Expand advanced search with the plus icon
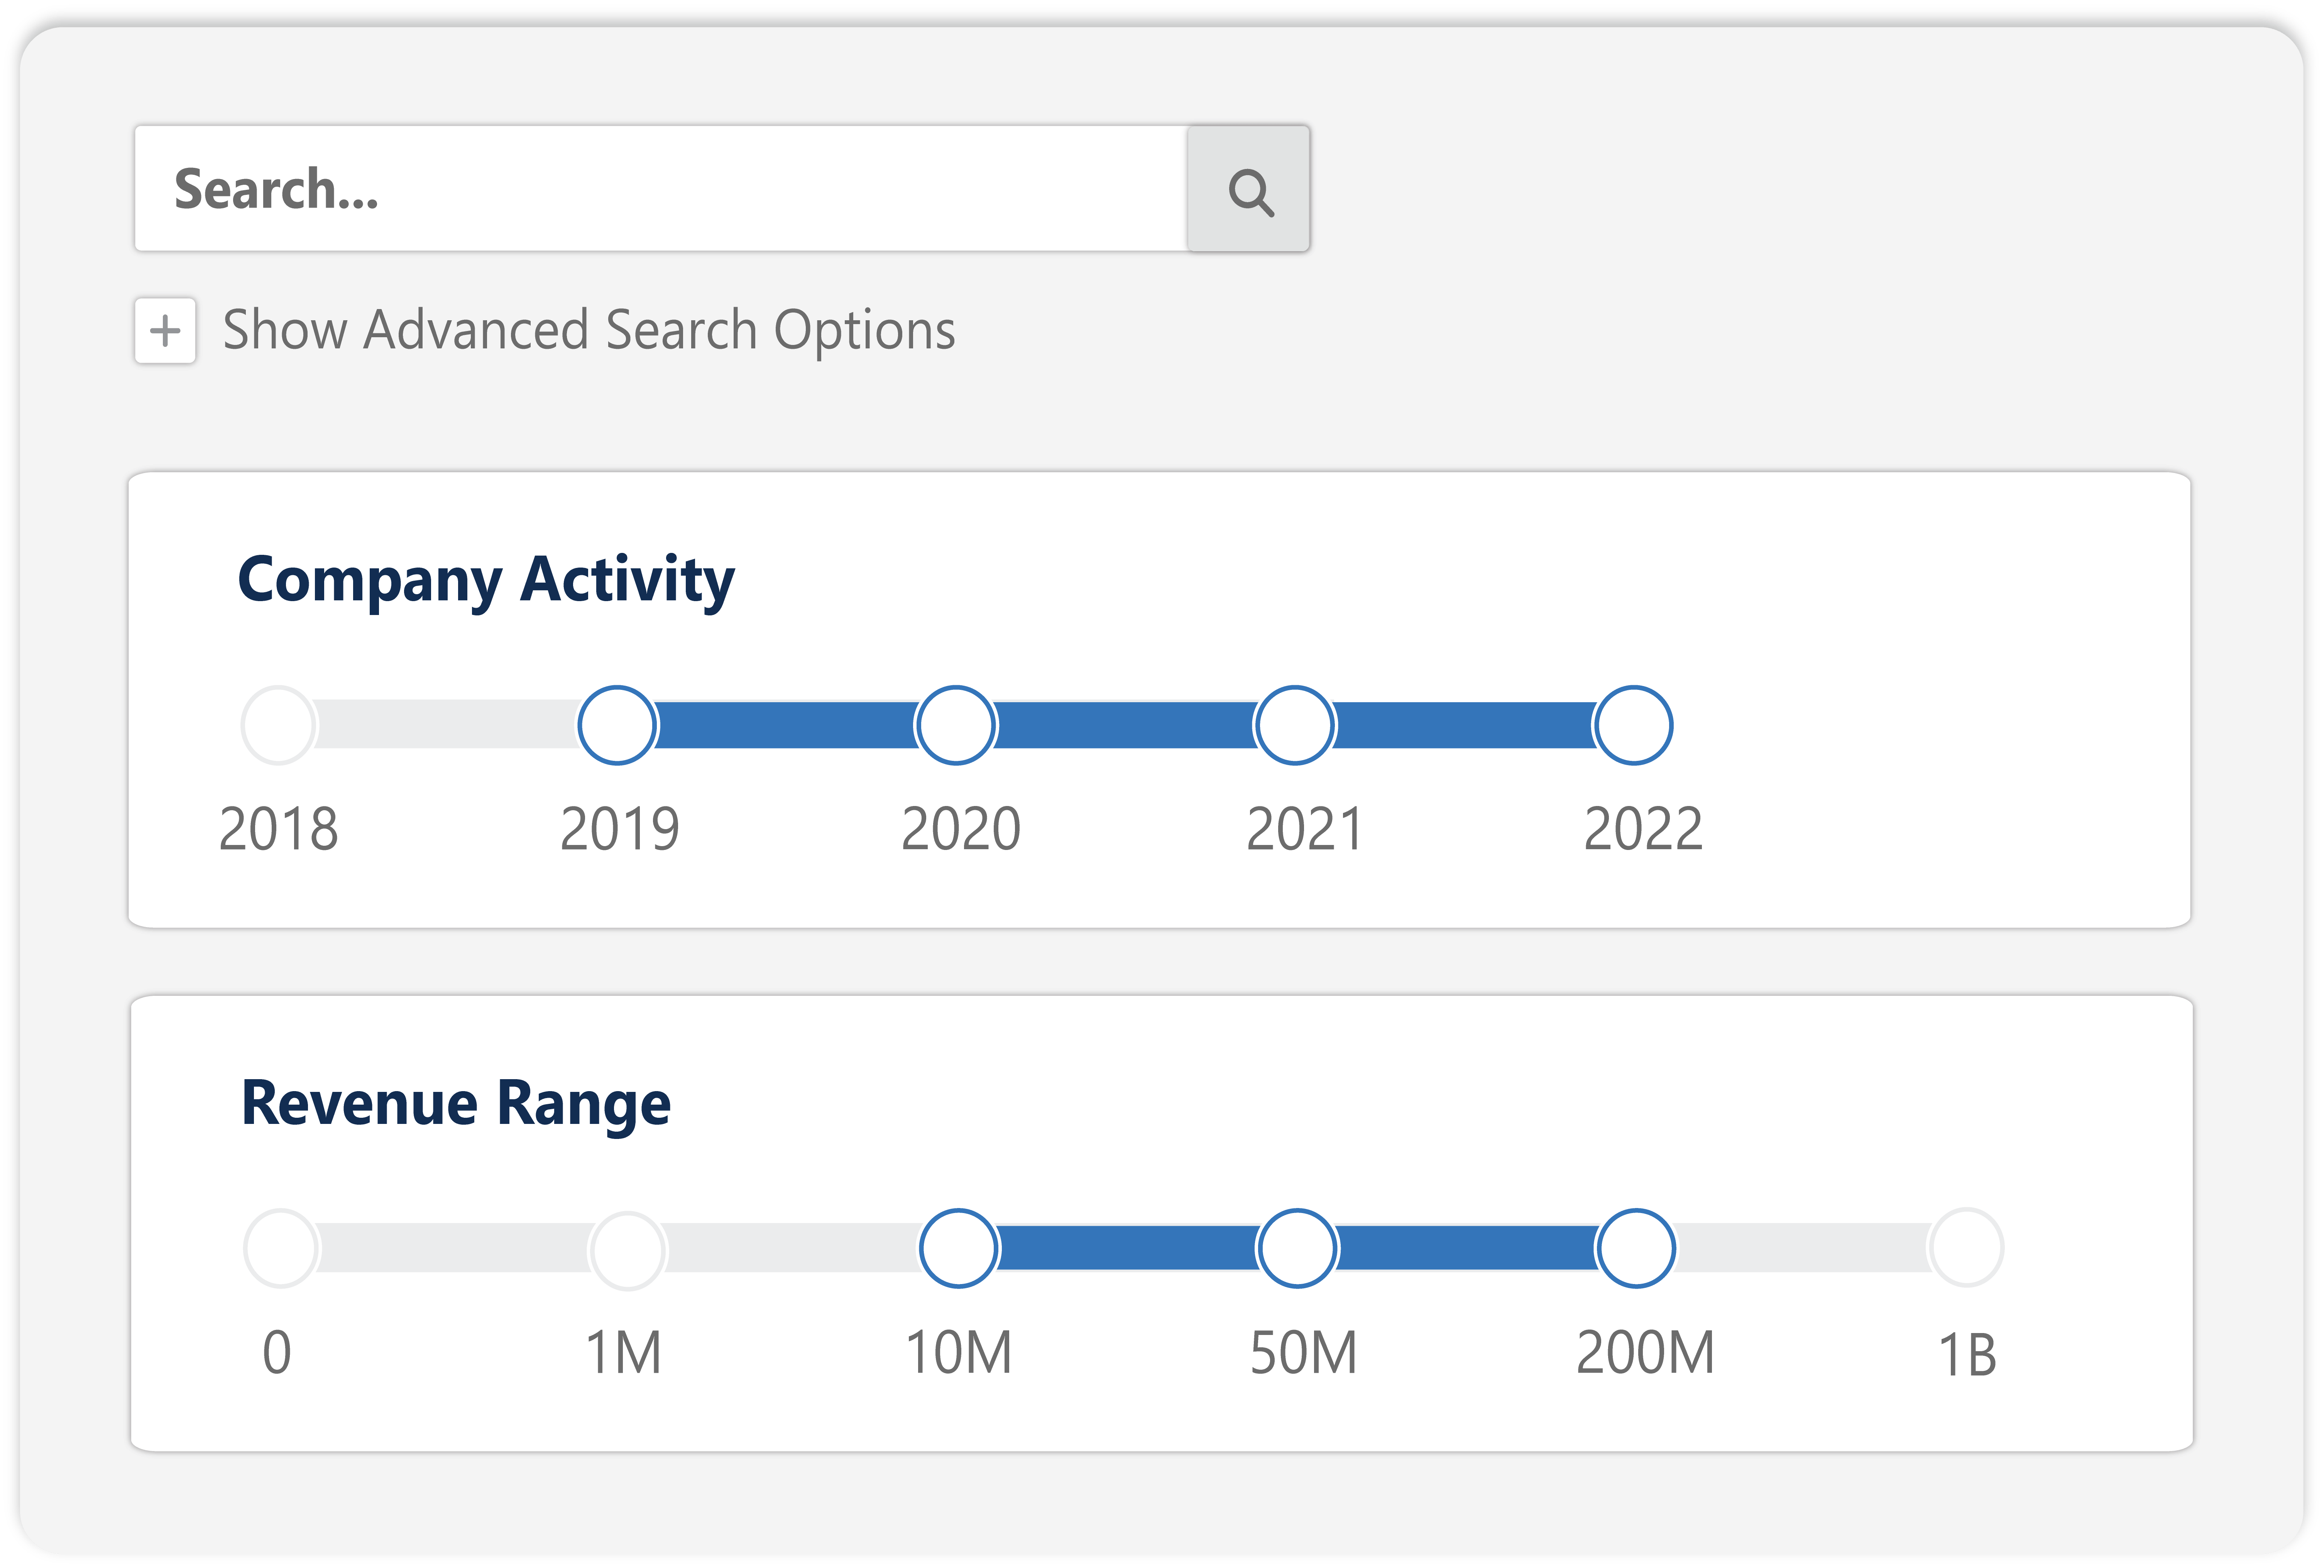2324x1568 pixels. [x=166, y=331]
